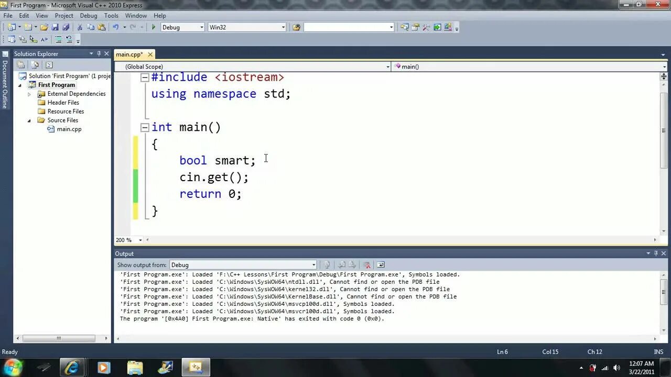Screen dimensions: 671x377
Task: Undo the last edit
Action: [x=115, y=27]
